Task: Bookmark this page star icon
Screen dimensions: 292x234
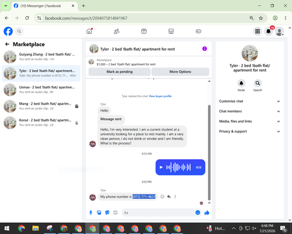Action: tap(261, 18)
